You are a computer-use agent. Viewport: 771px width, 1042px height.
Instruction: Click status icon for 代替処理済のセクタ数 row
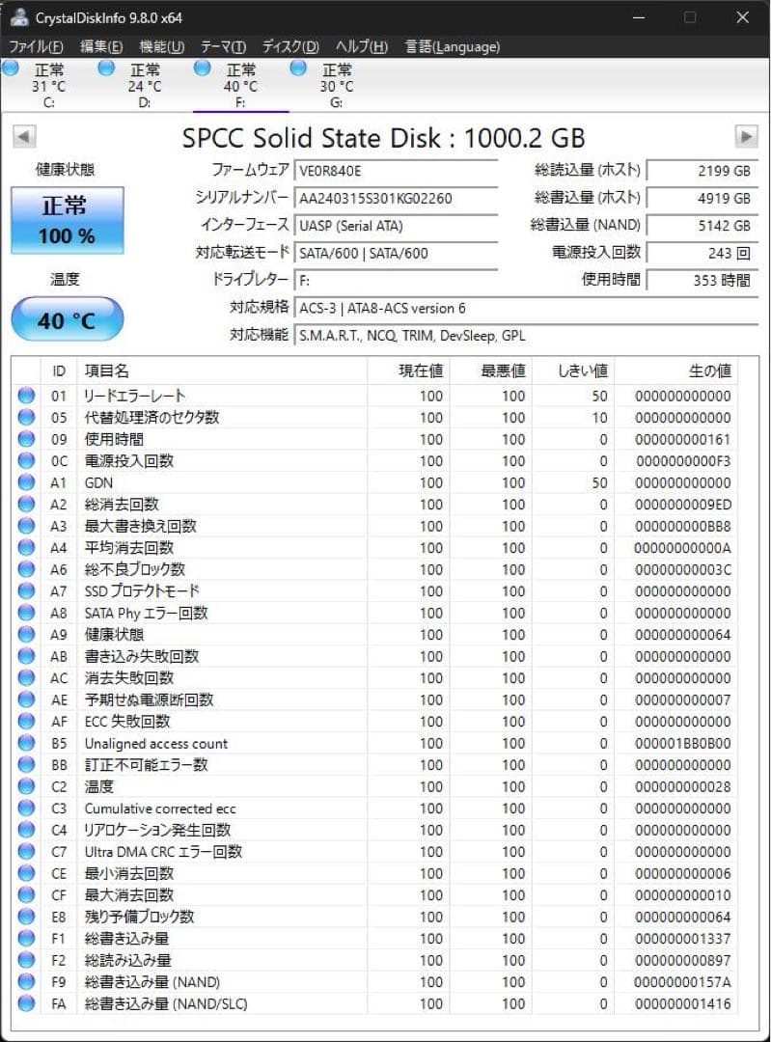click(x=27, y=418)
